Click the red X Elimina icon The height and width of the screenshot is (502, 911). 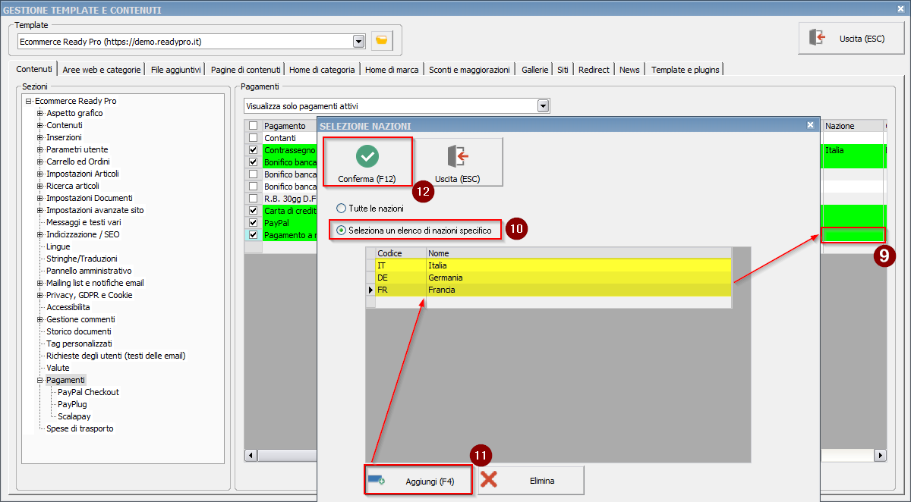[x=490, y=480]
